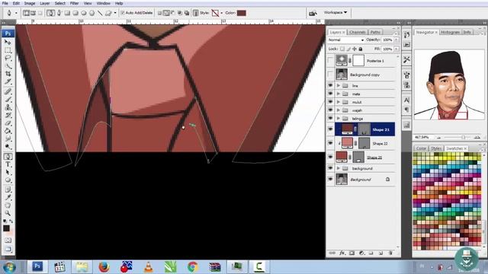Image resolution: width=488 pixels, height=274 pixels.
Task: Show the Background copy layer
Action: pyautogui.click(x=330, y=75)
